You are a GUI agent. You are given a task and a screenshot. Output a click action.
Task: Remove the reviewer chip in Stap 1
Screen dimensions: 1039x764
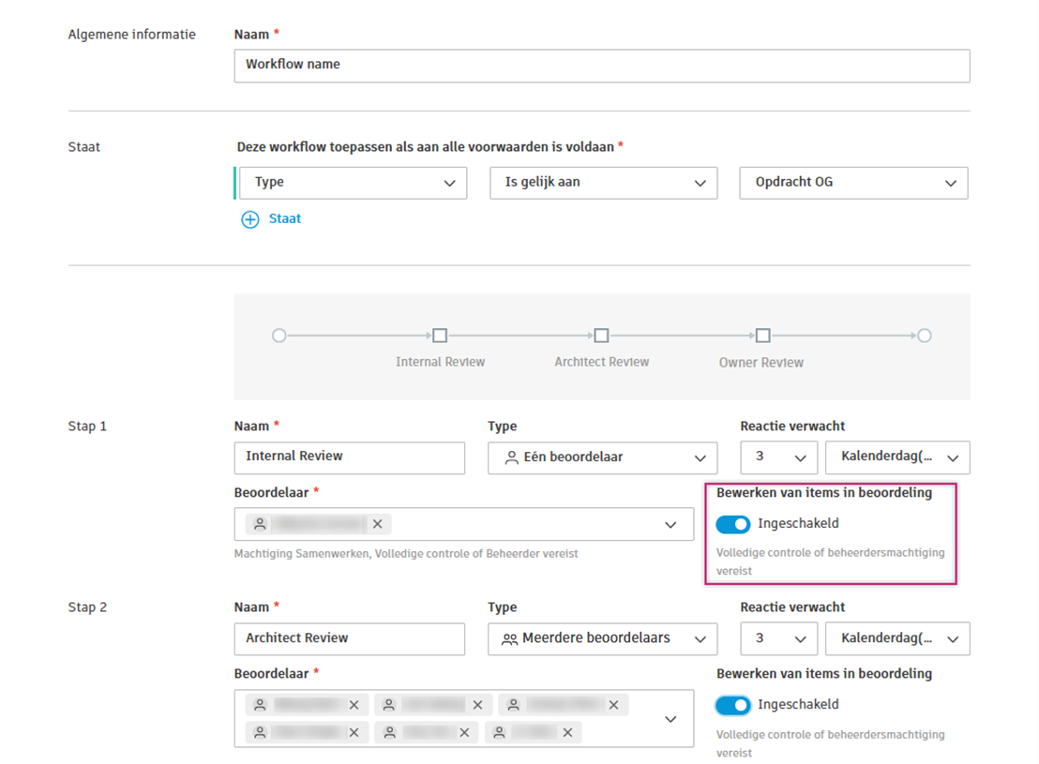tap(377, 524)
